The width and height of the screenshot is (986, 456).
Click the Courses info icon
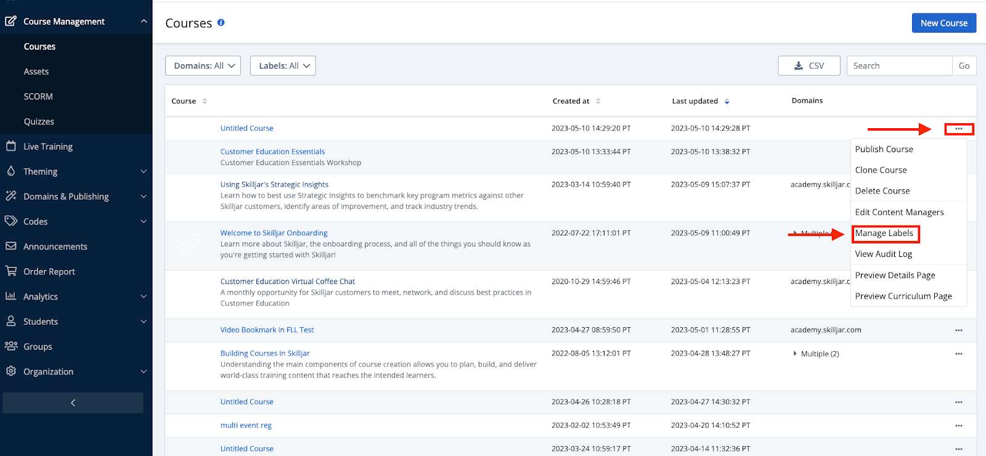(221, 23)
